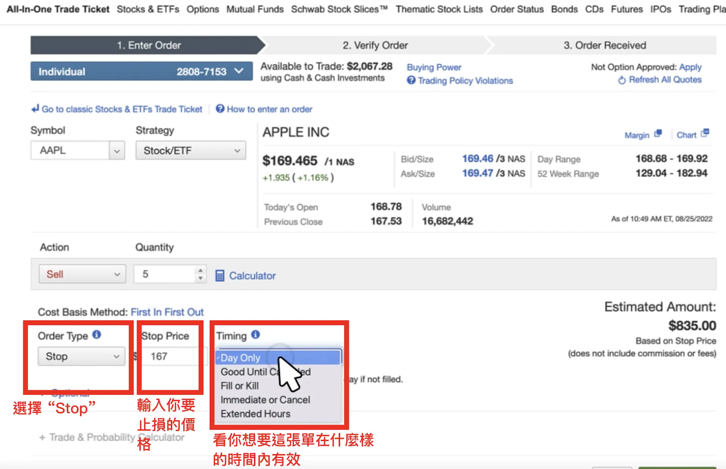This screenshot has height=469, width=726.
Task: Switch to the Options tab
Action: [x=203, y=9]
